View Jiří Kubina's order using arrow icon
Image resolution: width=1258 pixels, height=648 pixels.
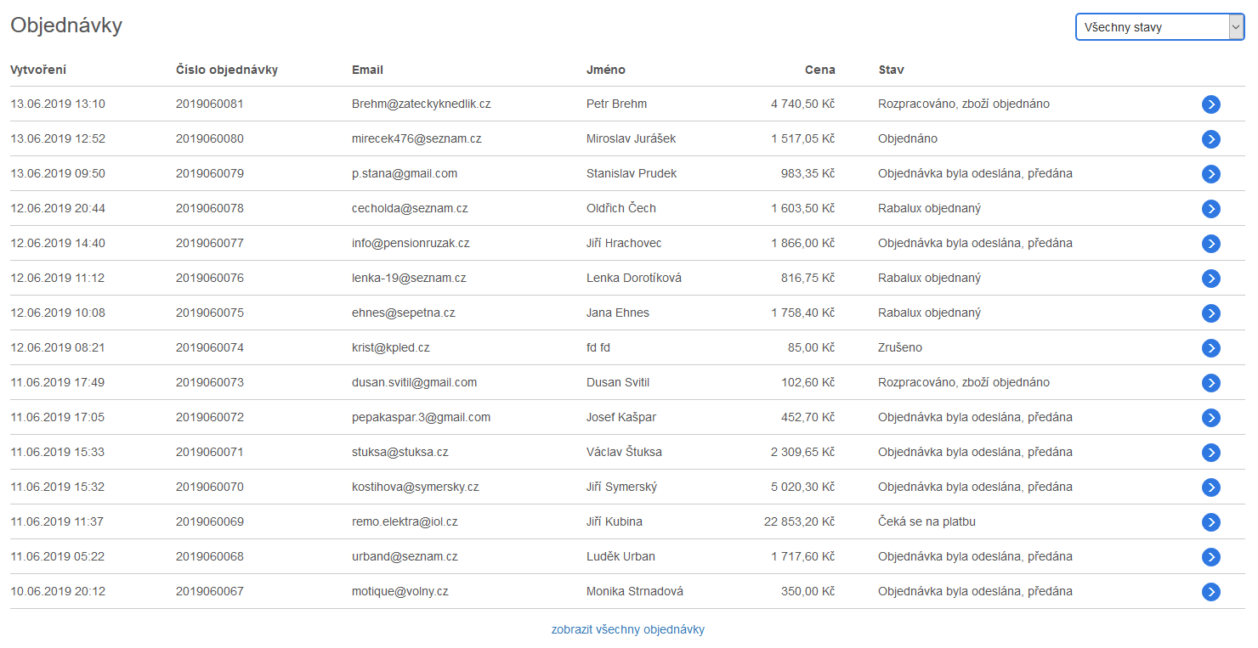point(1210,522)
